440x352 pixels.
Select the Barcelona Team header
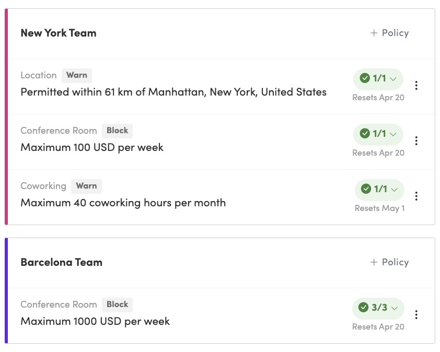point(61,262)
